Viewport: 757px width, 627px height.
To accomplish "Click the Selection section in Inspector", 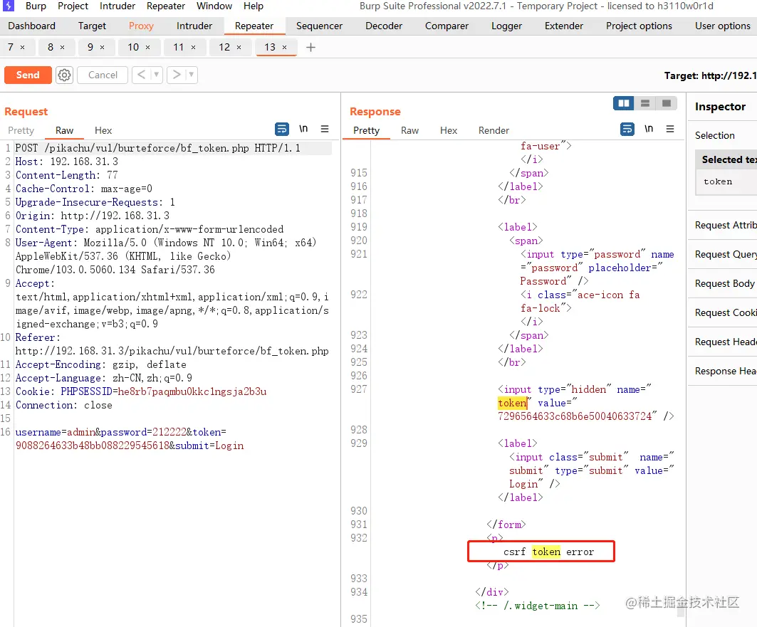I will [714, 135].
